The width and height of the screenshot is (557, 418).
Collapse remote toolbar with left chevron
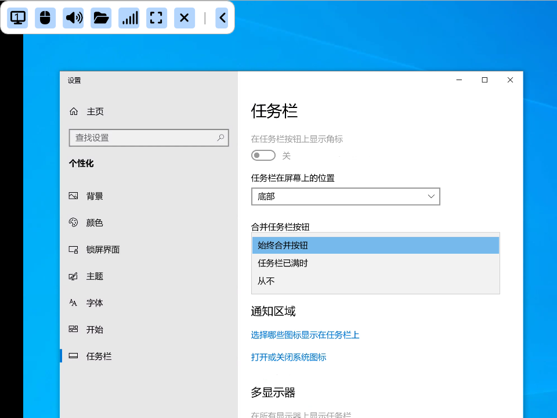tap(222, 18)
